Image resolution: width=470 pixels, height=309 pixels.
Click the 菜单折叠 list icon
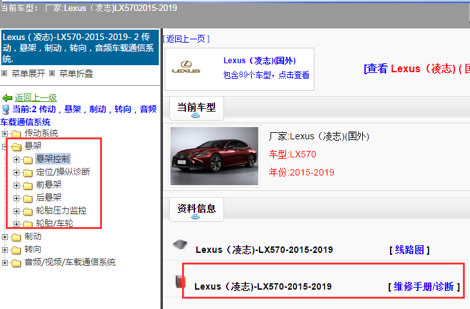(52, 74)
